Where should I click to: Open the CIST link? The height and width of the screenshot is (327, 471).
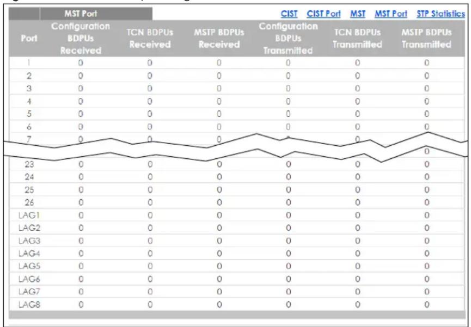click(x=289, y=14)
